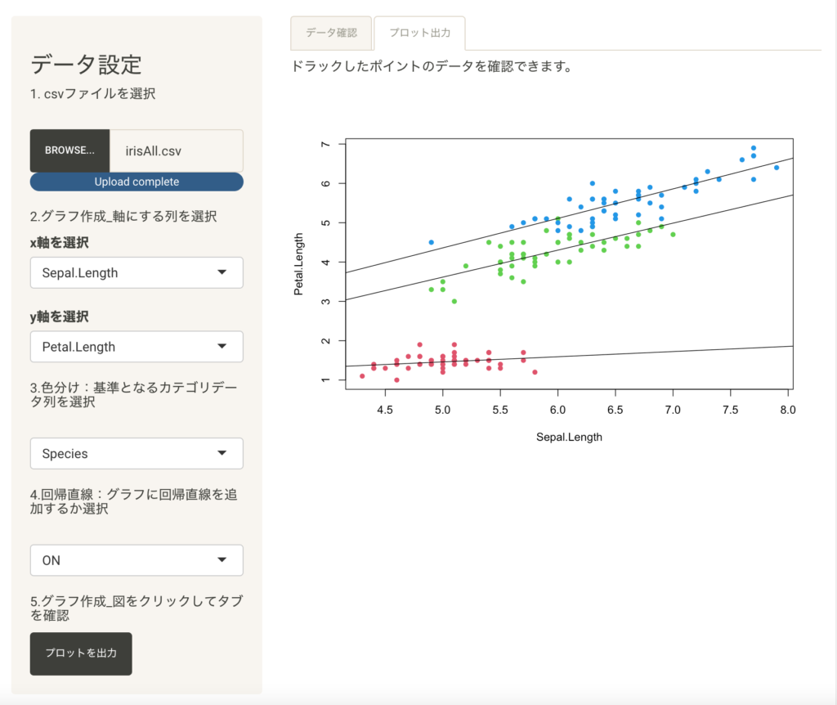The height and width of the screenshot is (705, 837).
Task: Expand the y-axis Petal.Length dropdown
Action: tap(137, 347)
